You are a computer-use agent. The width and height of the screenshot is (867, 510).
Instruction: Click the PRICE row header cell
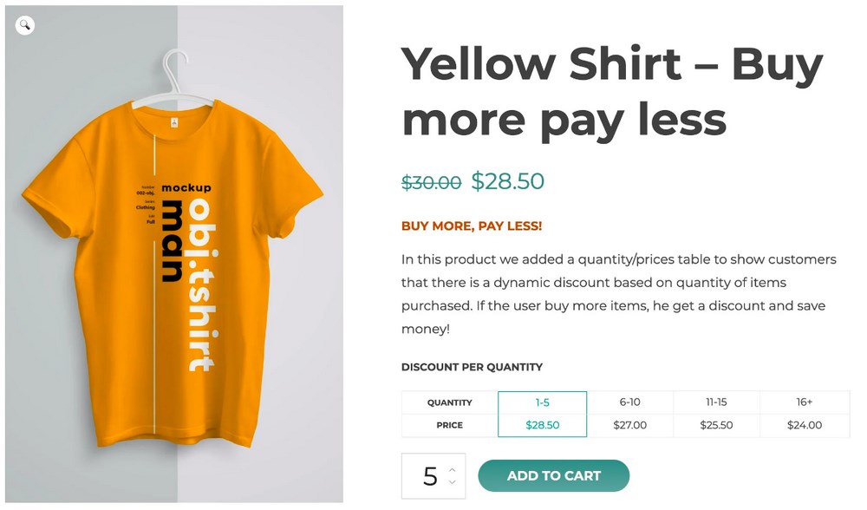[449, 425]
